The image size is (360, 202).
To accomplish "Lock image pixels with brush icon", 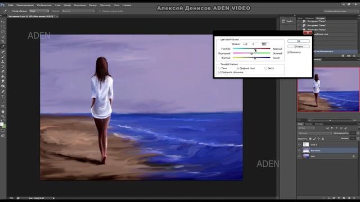I will [314, 139].
